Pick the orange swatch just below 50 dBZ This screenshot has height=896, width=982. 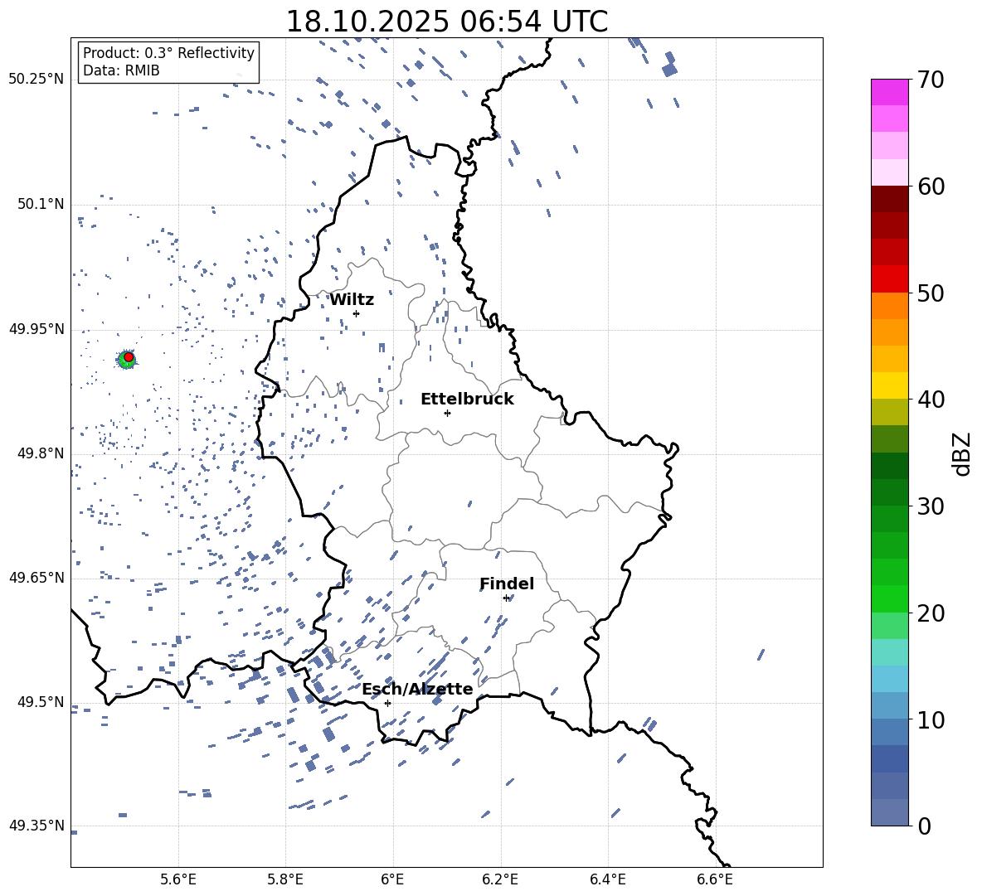889,306
